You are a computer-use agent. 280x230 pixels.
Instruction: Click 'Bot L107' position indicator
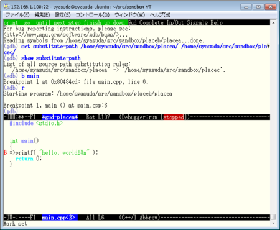pos(98,117)
